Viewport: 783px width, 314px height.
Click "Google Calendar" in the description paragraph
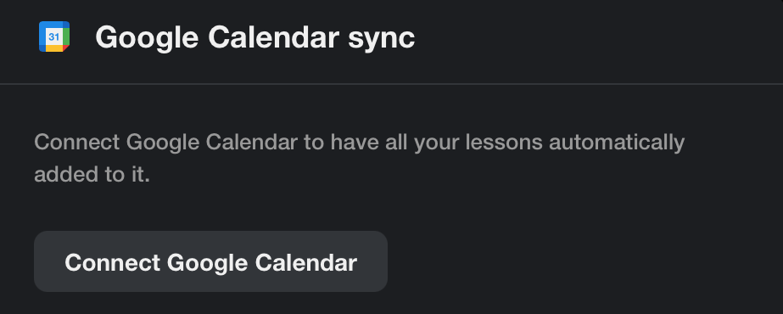click(212, 143)
